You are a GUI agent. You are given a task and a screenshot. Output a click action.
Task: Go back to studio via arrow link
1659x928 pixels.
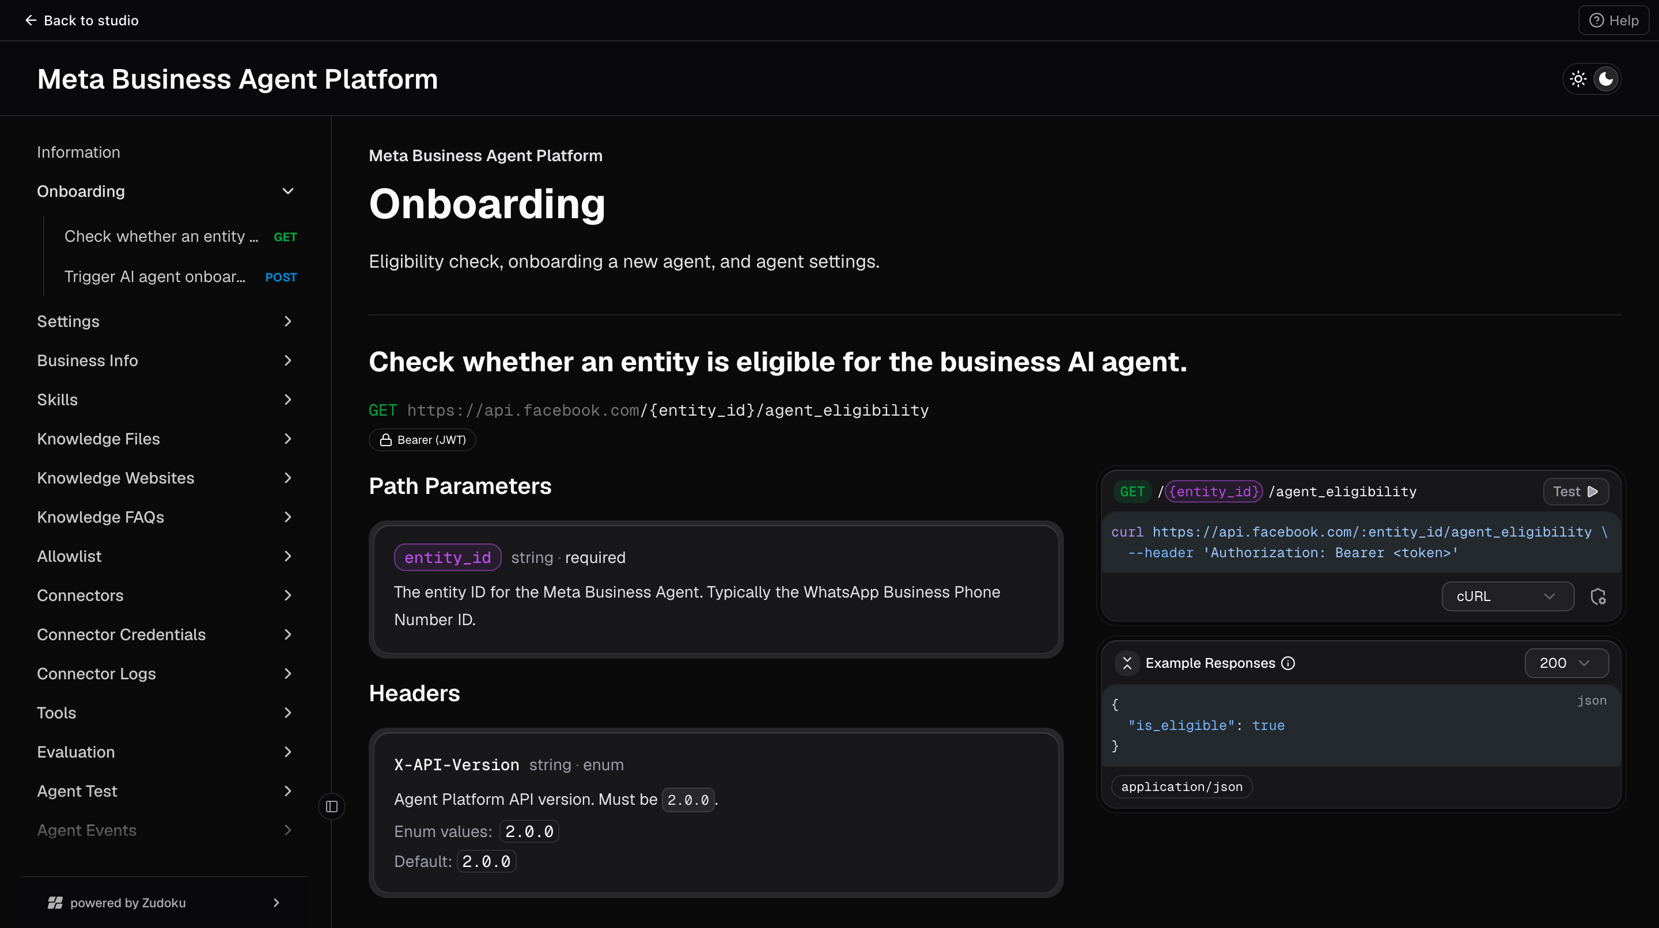coord(81,20)
